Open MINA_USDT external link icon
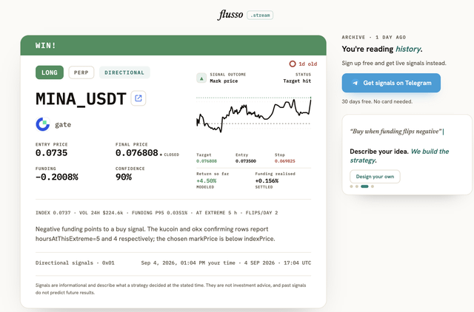Viewport: 474px width, 312px height. [x=138, y=98]
